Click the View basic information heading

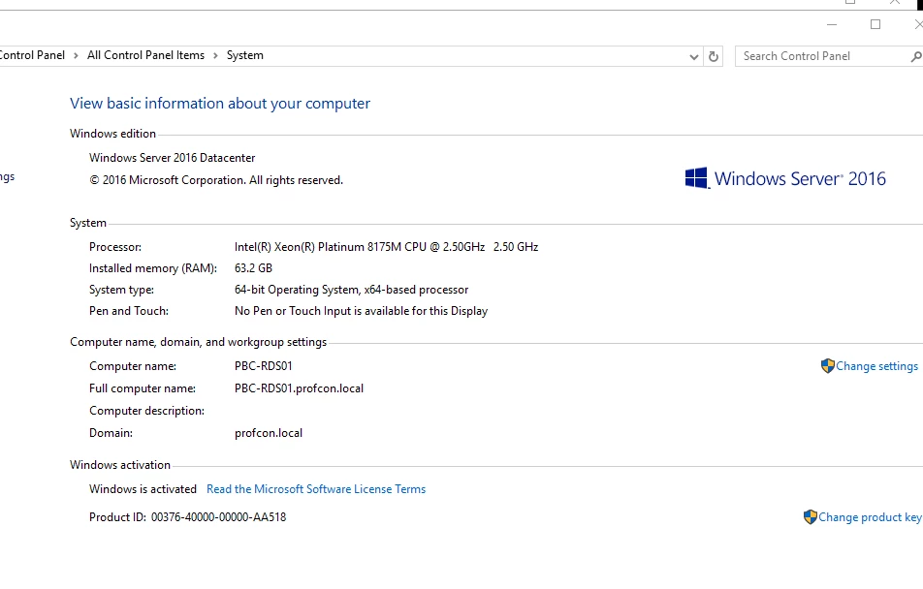coord(220,104)
